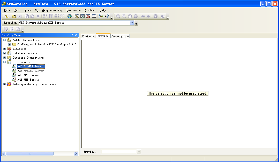The width and height of the screenshot is (279, 162).
Task: Click the Catalog Tree scroll left arrow
Action: point(4,154)
